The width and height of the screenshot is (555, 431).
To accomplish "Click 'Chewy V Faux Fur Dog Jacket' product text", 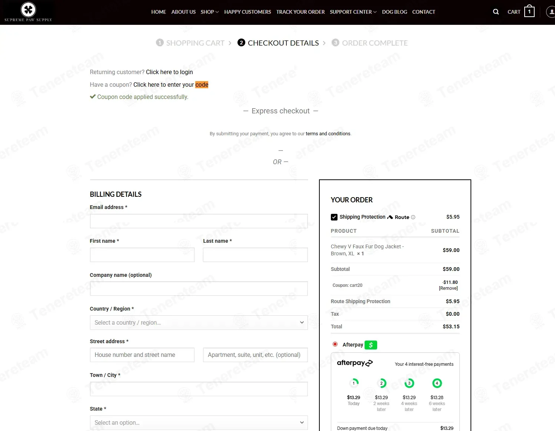I will (367, 250).
